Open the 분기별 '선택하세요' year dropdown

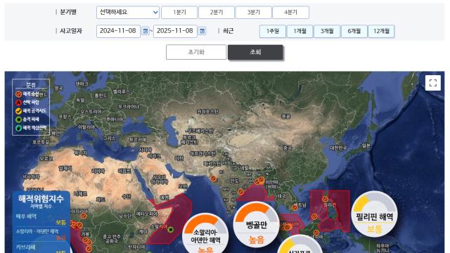pyautogui.click(x=128, y=13)
